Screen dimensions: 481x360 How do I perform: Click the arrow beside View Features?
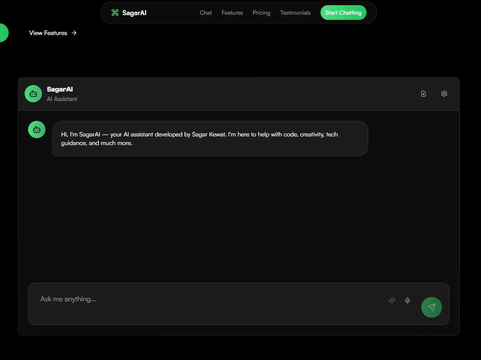click(x=74, y=33)
